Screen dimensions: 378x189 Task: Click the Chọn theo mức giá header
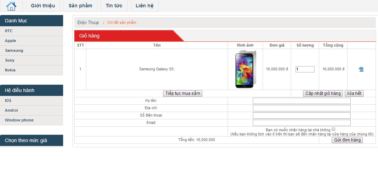[32, 140]
